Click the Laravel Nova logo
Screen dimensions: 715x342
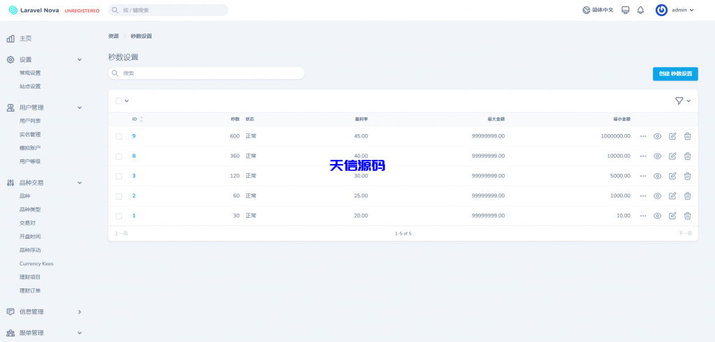tap(34, 10)
